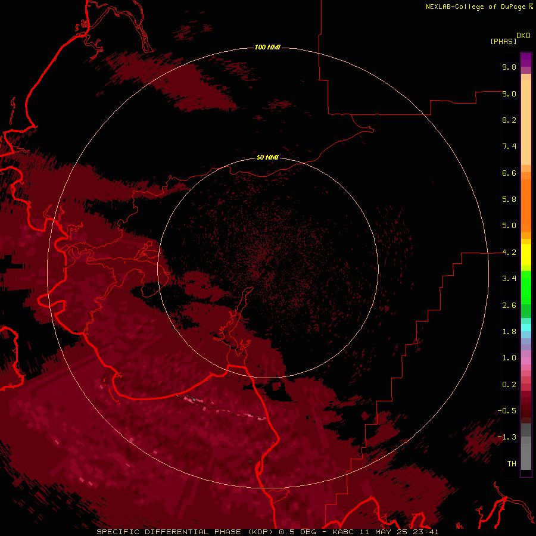Click the 3.4 scale value

(x=509, y=279)
